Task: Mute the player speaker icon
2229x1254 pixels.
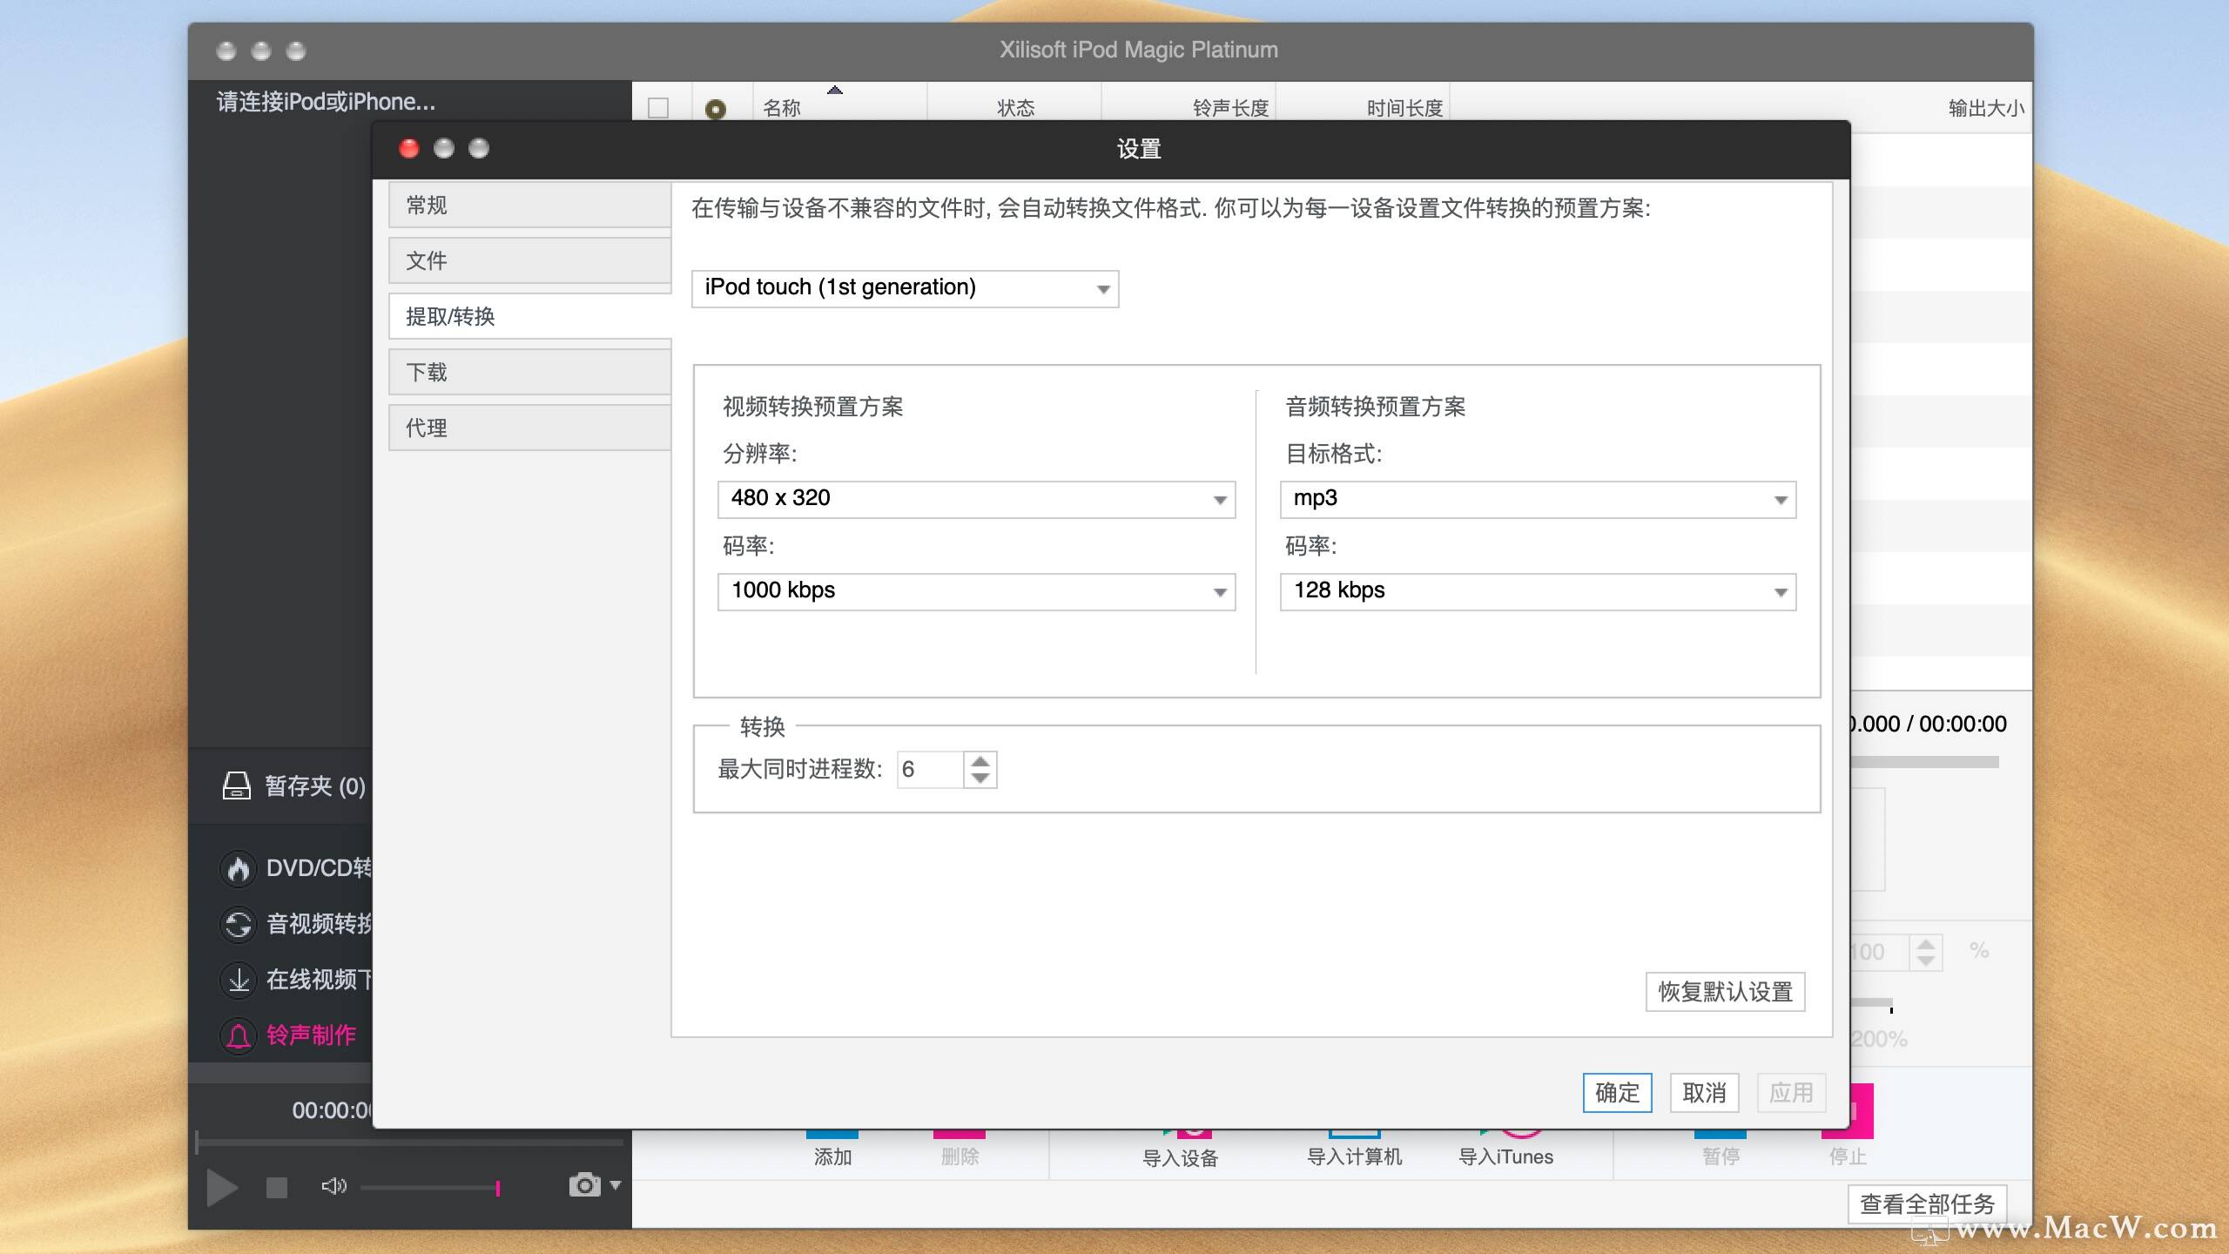Action: point(333,1186)
